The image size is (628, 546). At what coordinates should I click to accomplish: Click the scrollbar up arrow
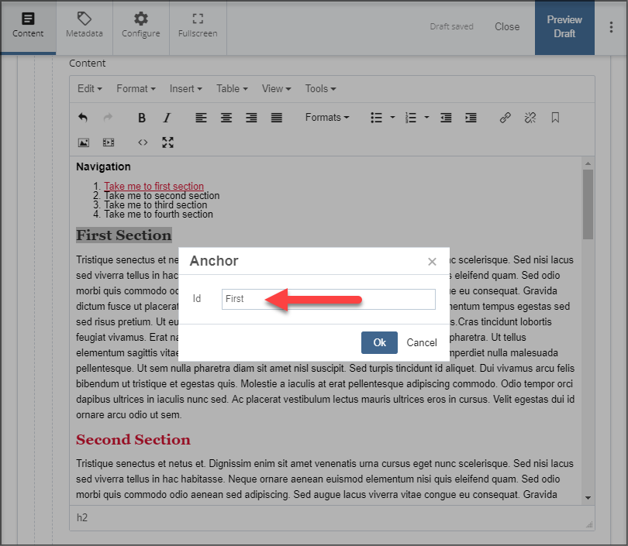588,163
